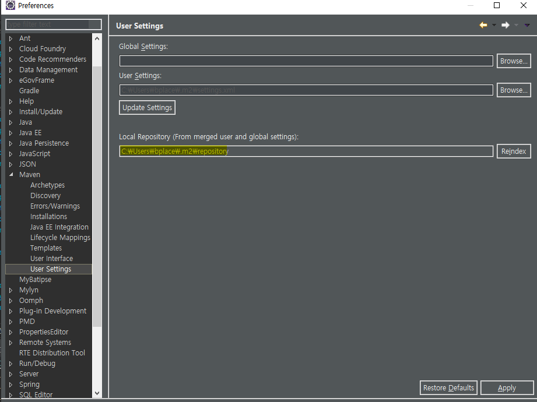This screenshot has width=537, height=402.
Task: Click Restore Defaults button
Action: pos(448,387)
